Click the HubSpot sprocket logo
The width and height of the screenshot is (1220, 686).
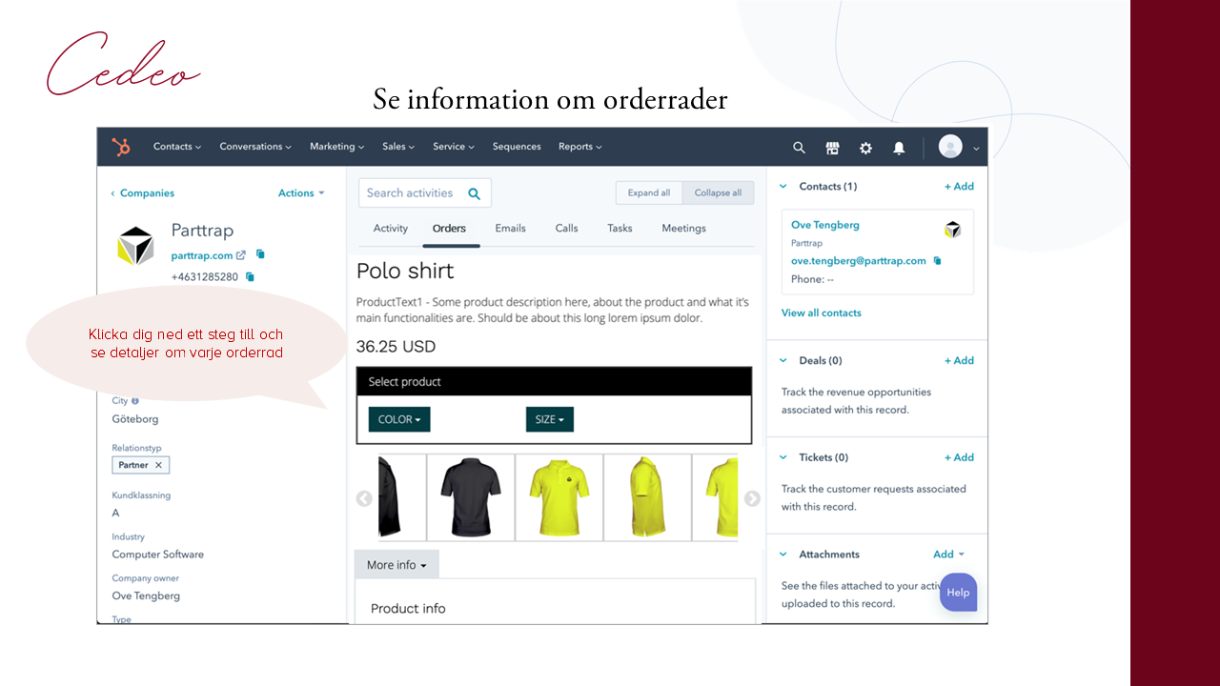click(x=121, y=147)
